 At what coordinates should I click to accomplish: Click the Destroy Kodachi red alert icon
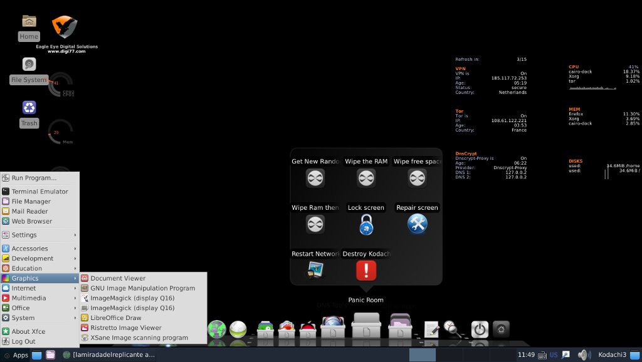pos(366,271)
